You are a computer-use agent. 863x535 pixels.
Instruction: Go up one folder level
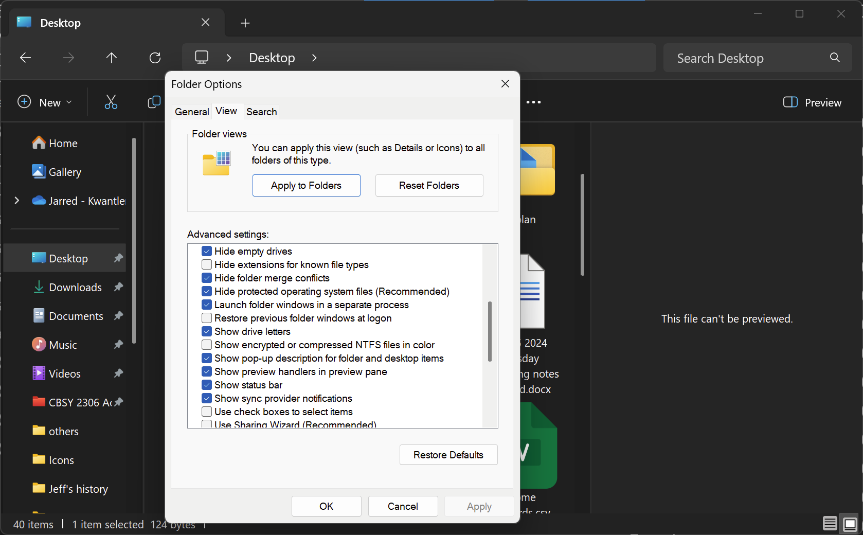click(x=112, y=58)
